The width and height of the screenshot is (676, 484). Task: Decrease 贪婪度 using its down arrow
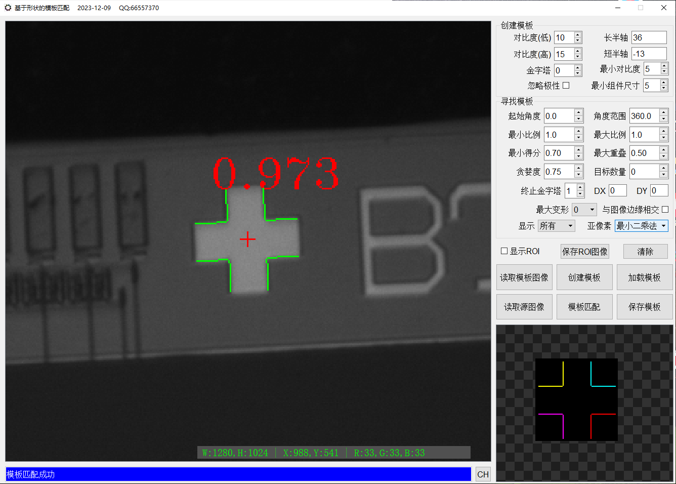[x=578, y=174]
